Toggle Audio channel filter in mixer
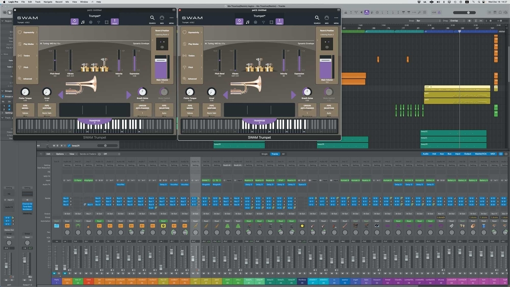 [x=425, y=154]
